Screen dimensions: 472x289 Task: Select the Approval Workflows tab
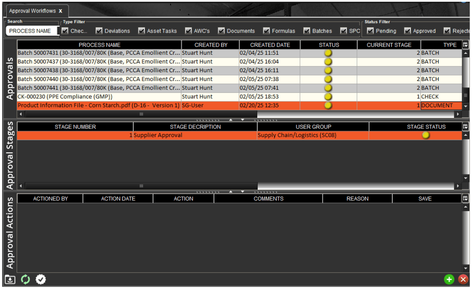coord(32,11)
